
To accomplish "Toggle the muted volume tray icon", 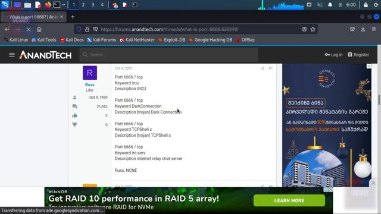I will coord(320,5).
